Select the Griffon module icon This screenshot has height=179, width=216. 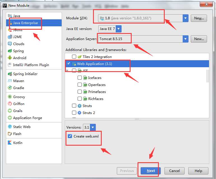(10, 104)
